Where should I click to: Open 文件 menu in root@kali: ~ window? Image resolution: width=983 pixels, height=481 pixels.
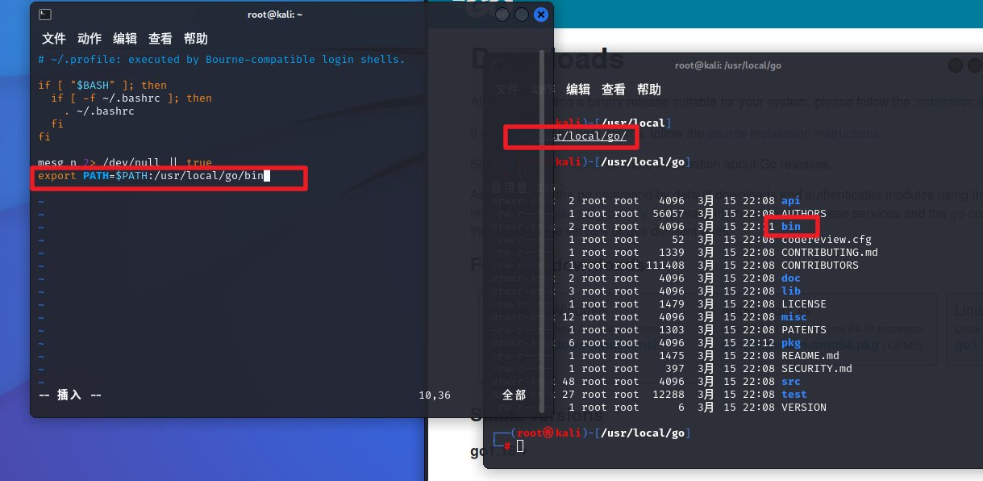click(54, 39)
